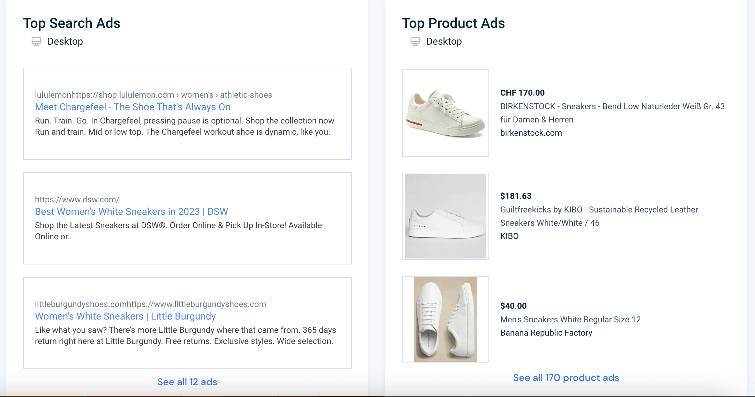Click the Top Product Ads heading
The image size is (755, 397).
point(453,23)
